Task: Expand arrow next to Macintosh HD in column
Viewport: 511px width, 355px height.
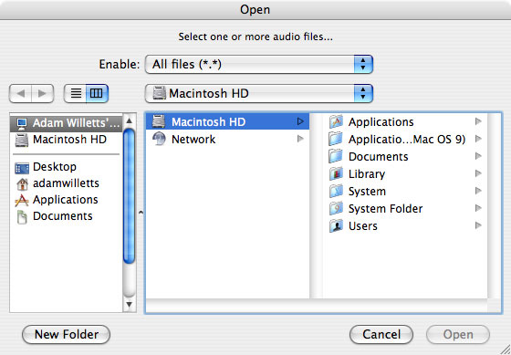Action: (x=300, y=122)
